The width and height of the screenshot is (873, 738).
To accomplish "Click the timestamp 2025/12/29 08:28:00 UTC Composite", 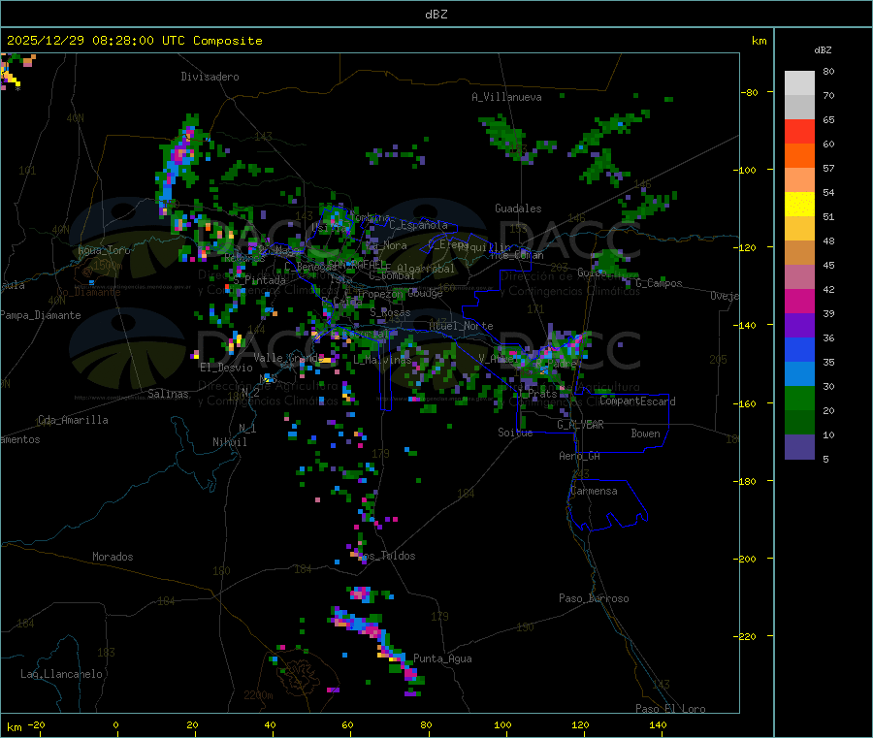I will click(x=134, y=41).
